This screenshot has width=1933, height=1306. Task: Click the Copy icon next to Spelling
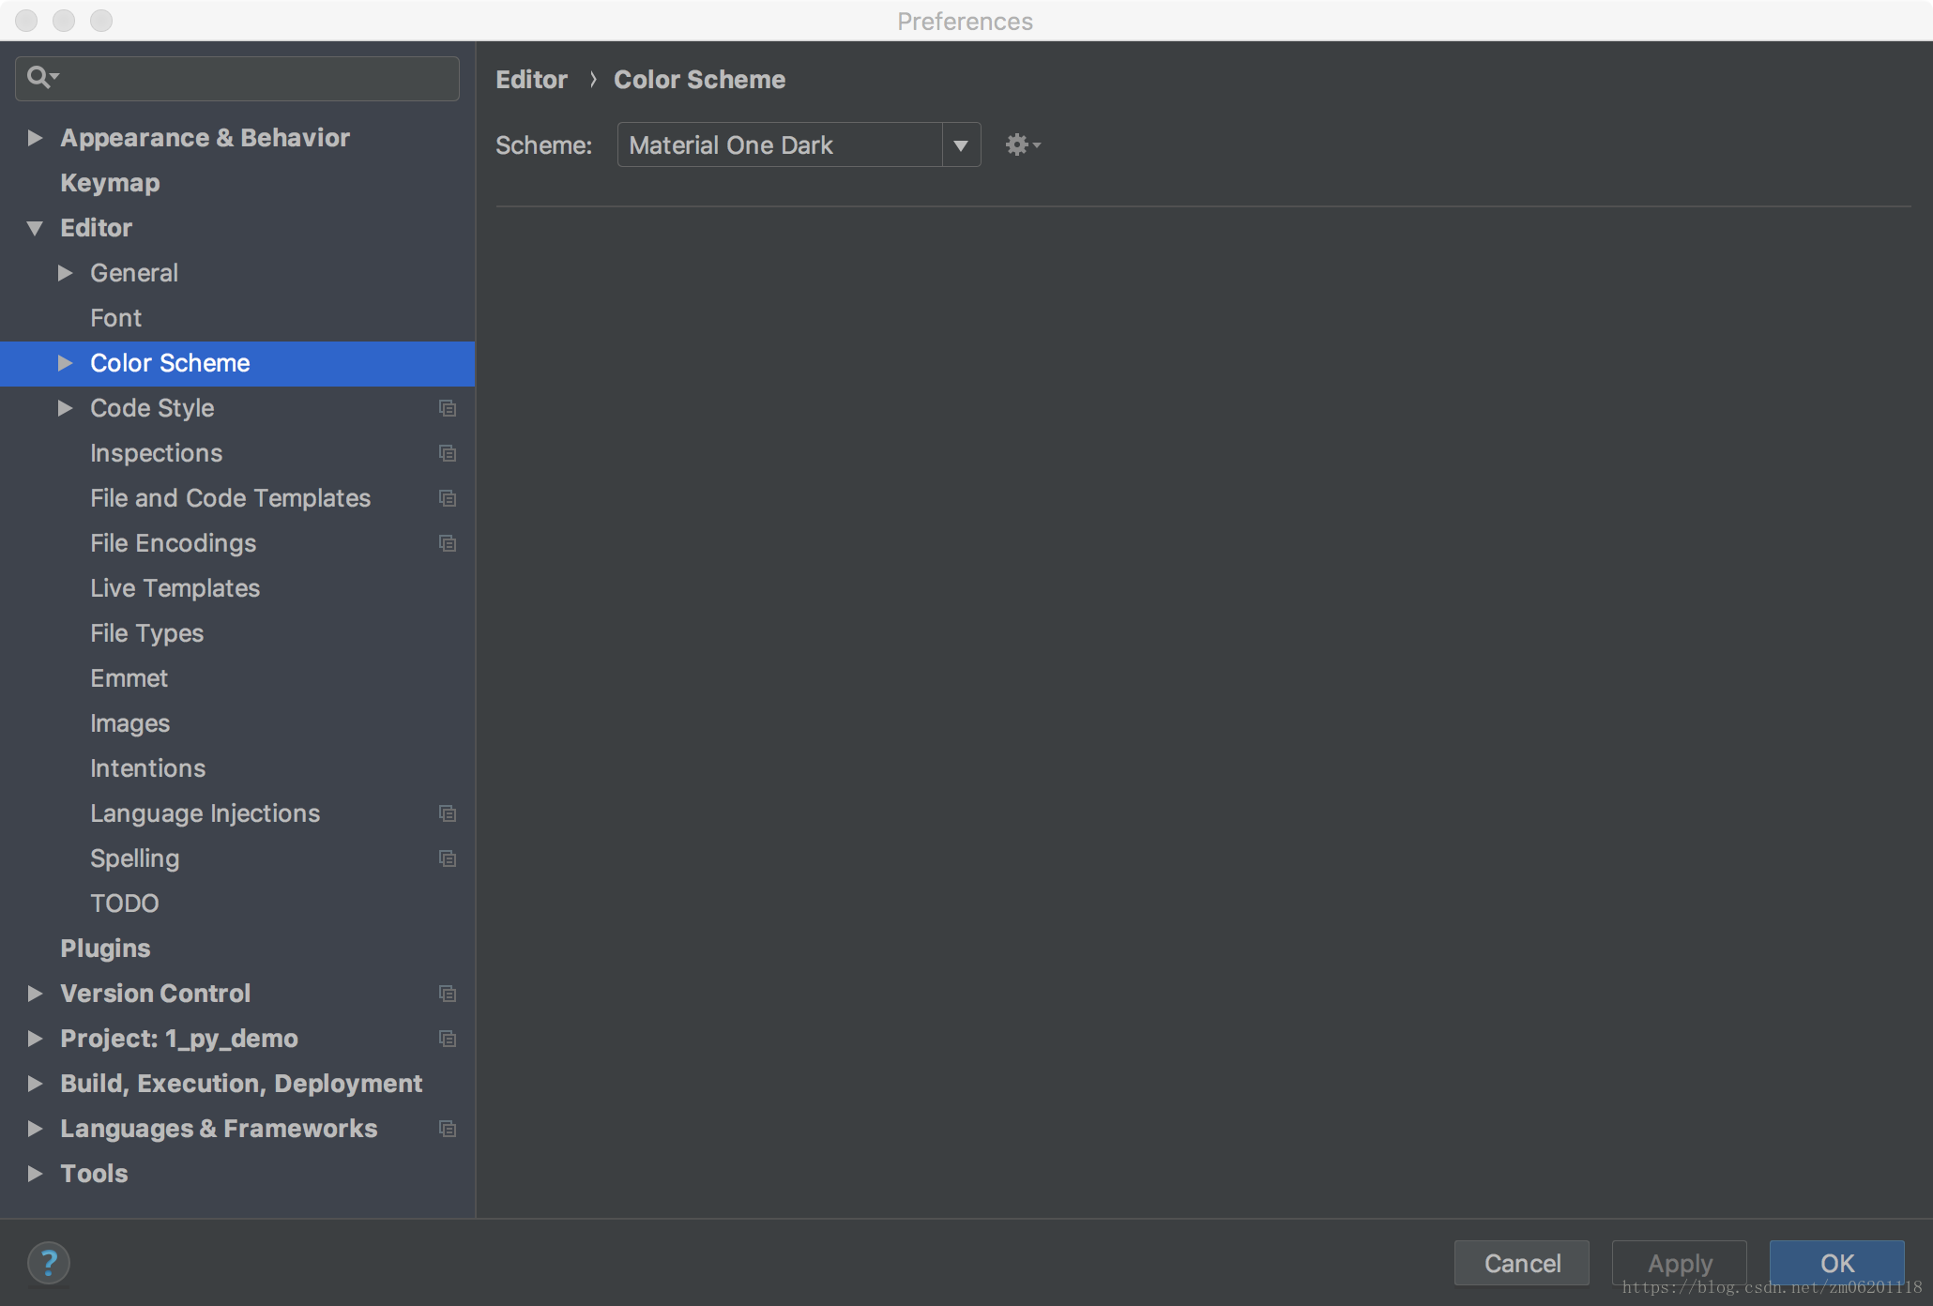[448, 858]
